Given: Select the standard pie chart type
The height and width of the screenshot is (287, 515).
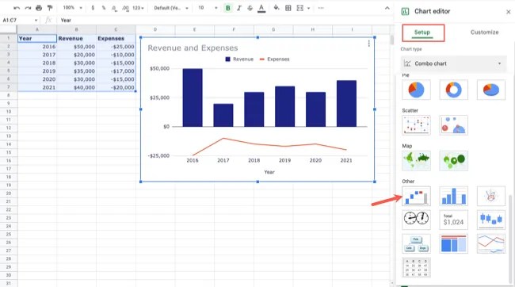Looking at the screenshot, I should (x=416, y=90).
